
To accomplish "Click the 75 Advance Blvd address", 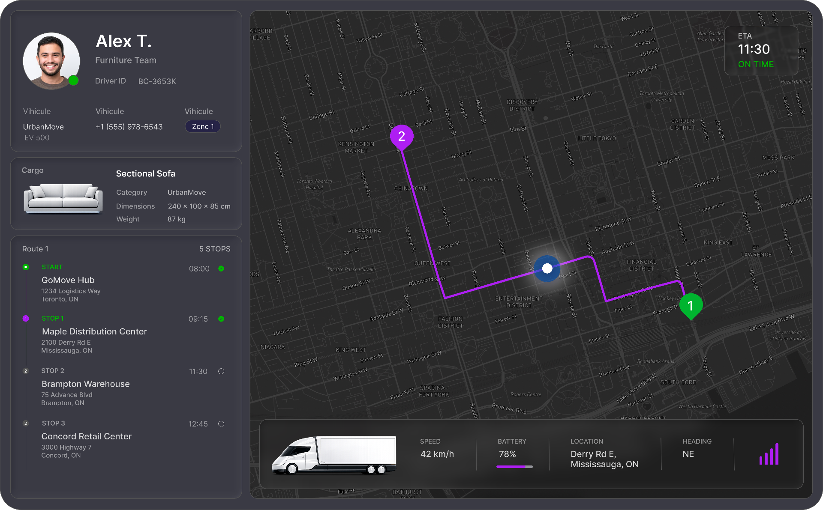I will pyautogui.click(x=67, y=395).
